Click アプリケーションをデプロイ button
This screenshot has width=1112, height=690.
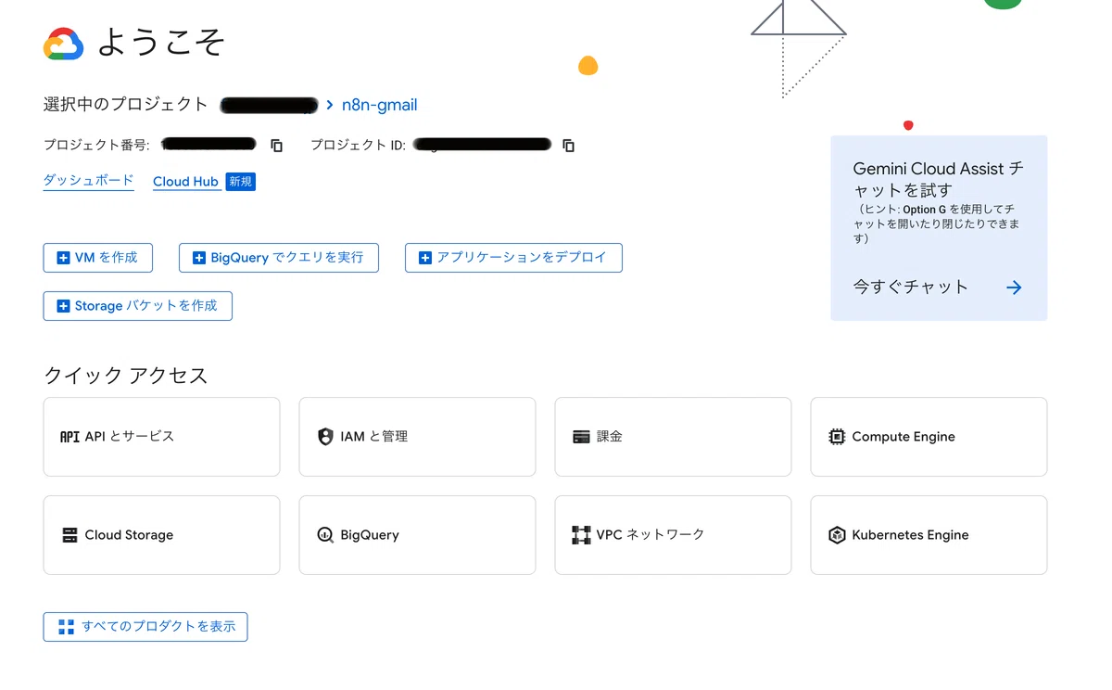coord(513,258)
